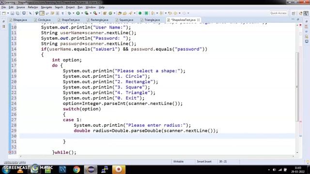The image size is (310, 174).
Task: Switch to the Circle.java tab
Action: tap(43, 20)
